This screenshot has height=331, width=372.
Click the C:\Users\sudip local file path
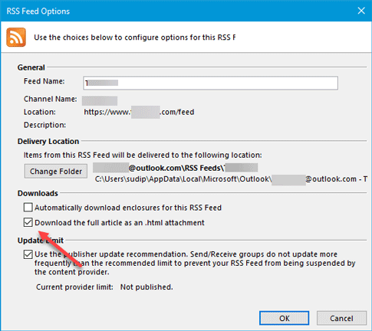coord(231,179)
